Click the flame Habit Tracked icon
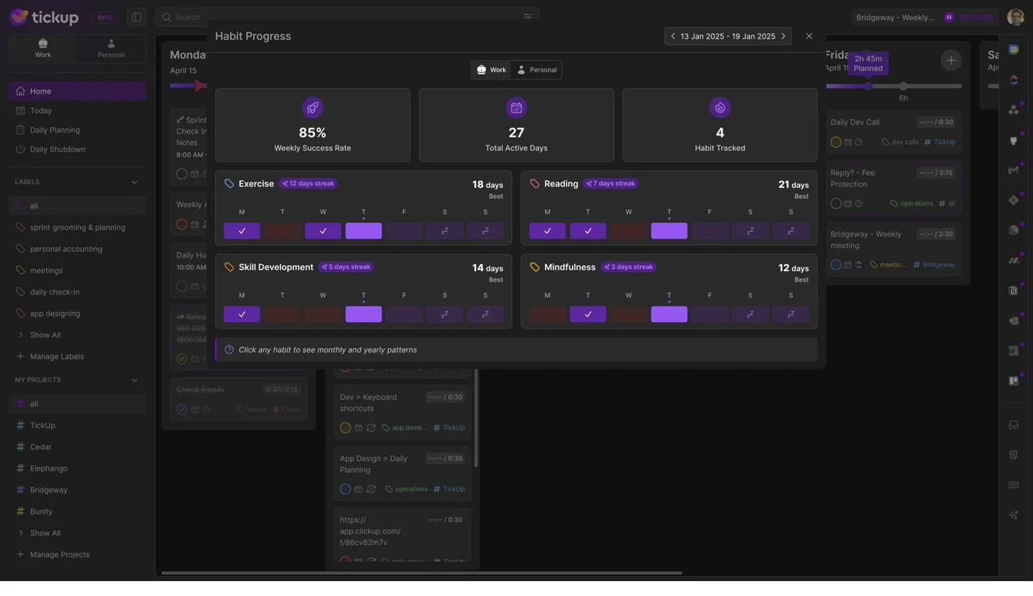 tap(719, 108)
